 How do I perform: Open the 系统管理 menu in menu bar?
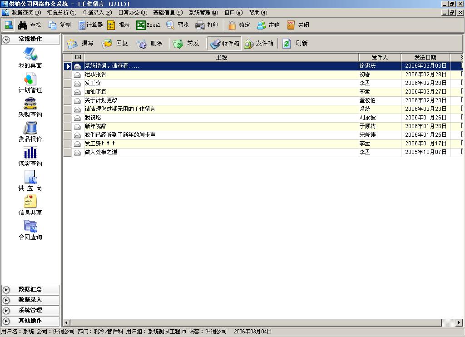203,13
